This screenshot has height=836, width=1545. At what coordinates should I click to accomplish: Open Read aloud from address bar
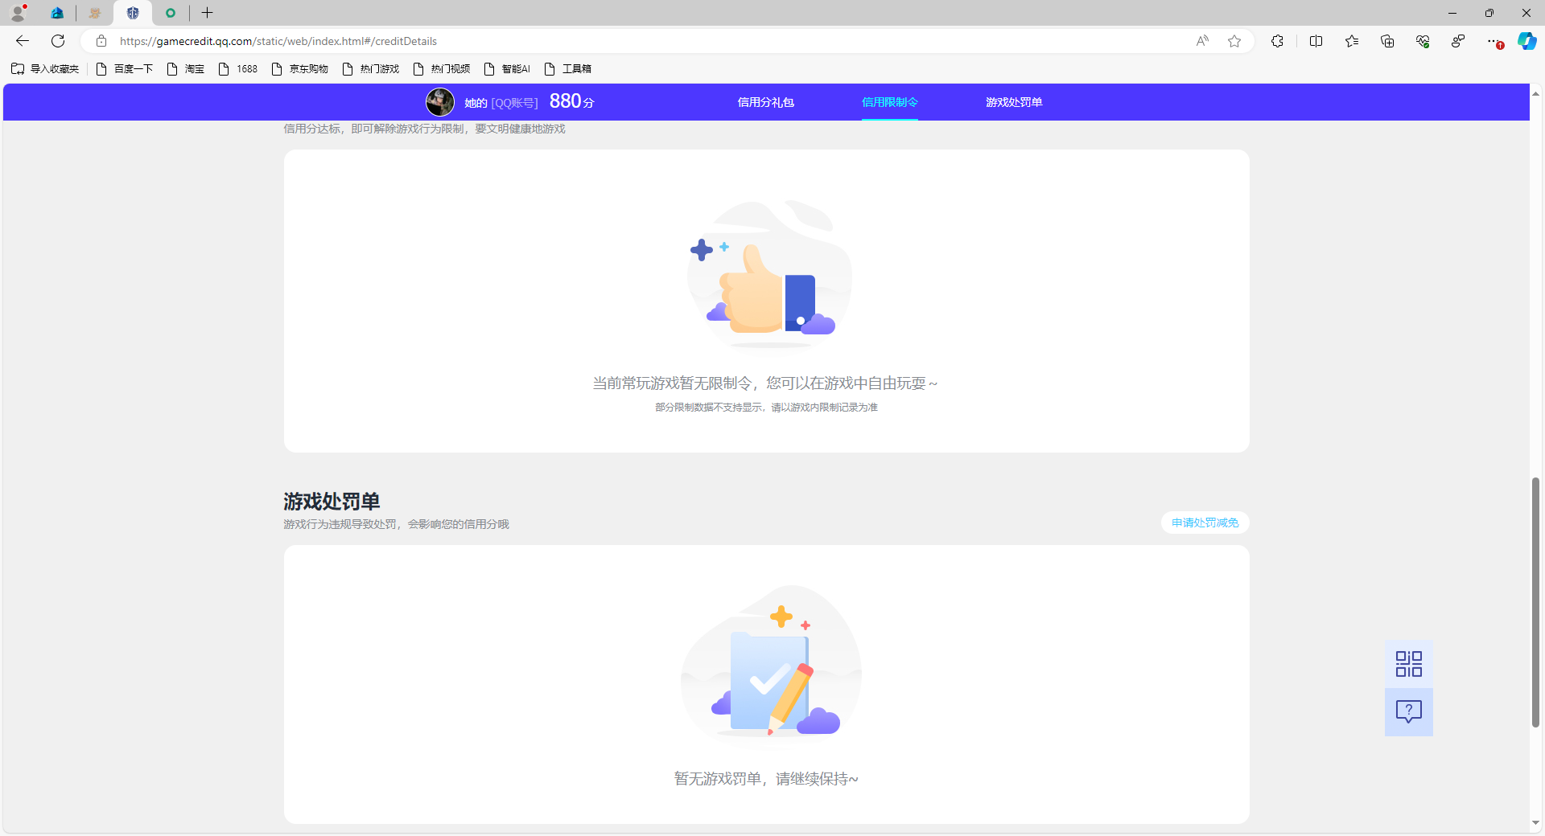(x=1202, y=41)
